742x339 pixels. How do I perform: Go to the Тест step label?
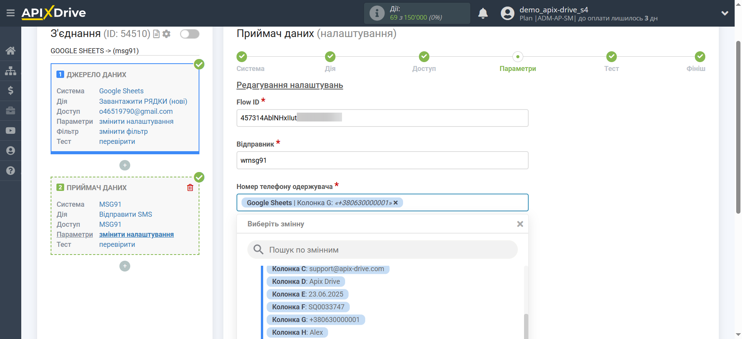pos(611,69)
